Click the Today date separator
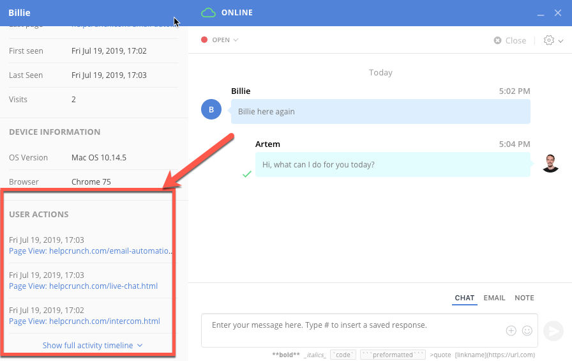Screen dimensions: 572x361 pyautogui.click(x=380, y=73)
